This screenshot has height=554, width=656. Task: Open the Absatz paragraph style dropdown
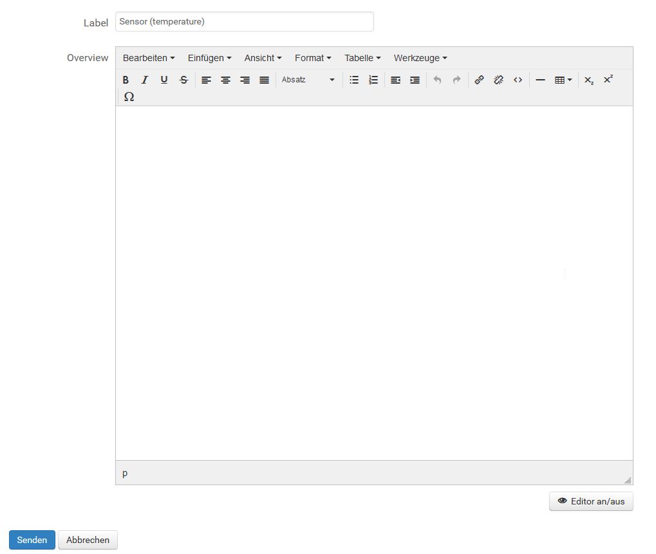[x=308, y=80]
